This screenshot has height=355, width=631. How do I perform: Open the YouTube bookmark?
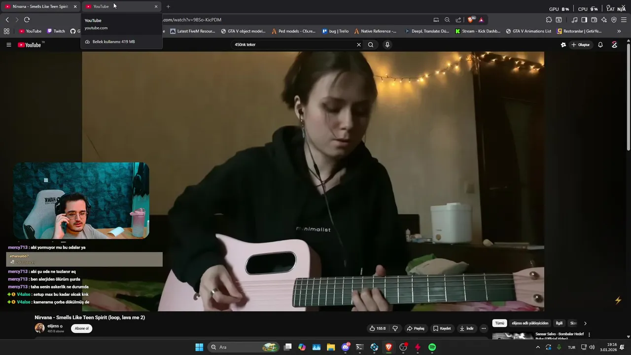click(x=30, y=31)
